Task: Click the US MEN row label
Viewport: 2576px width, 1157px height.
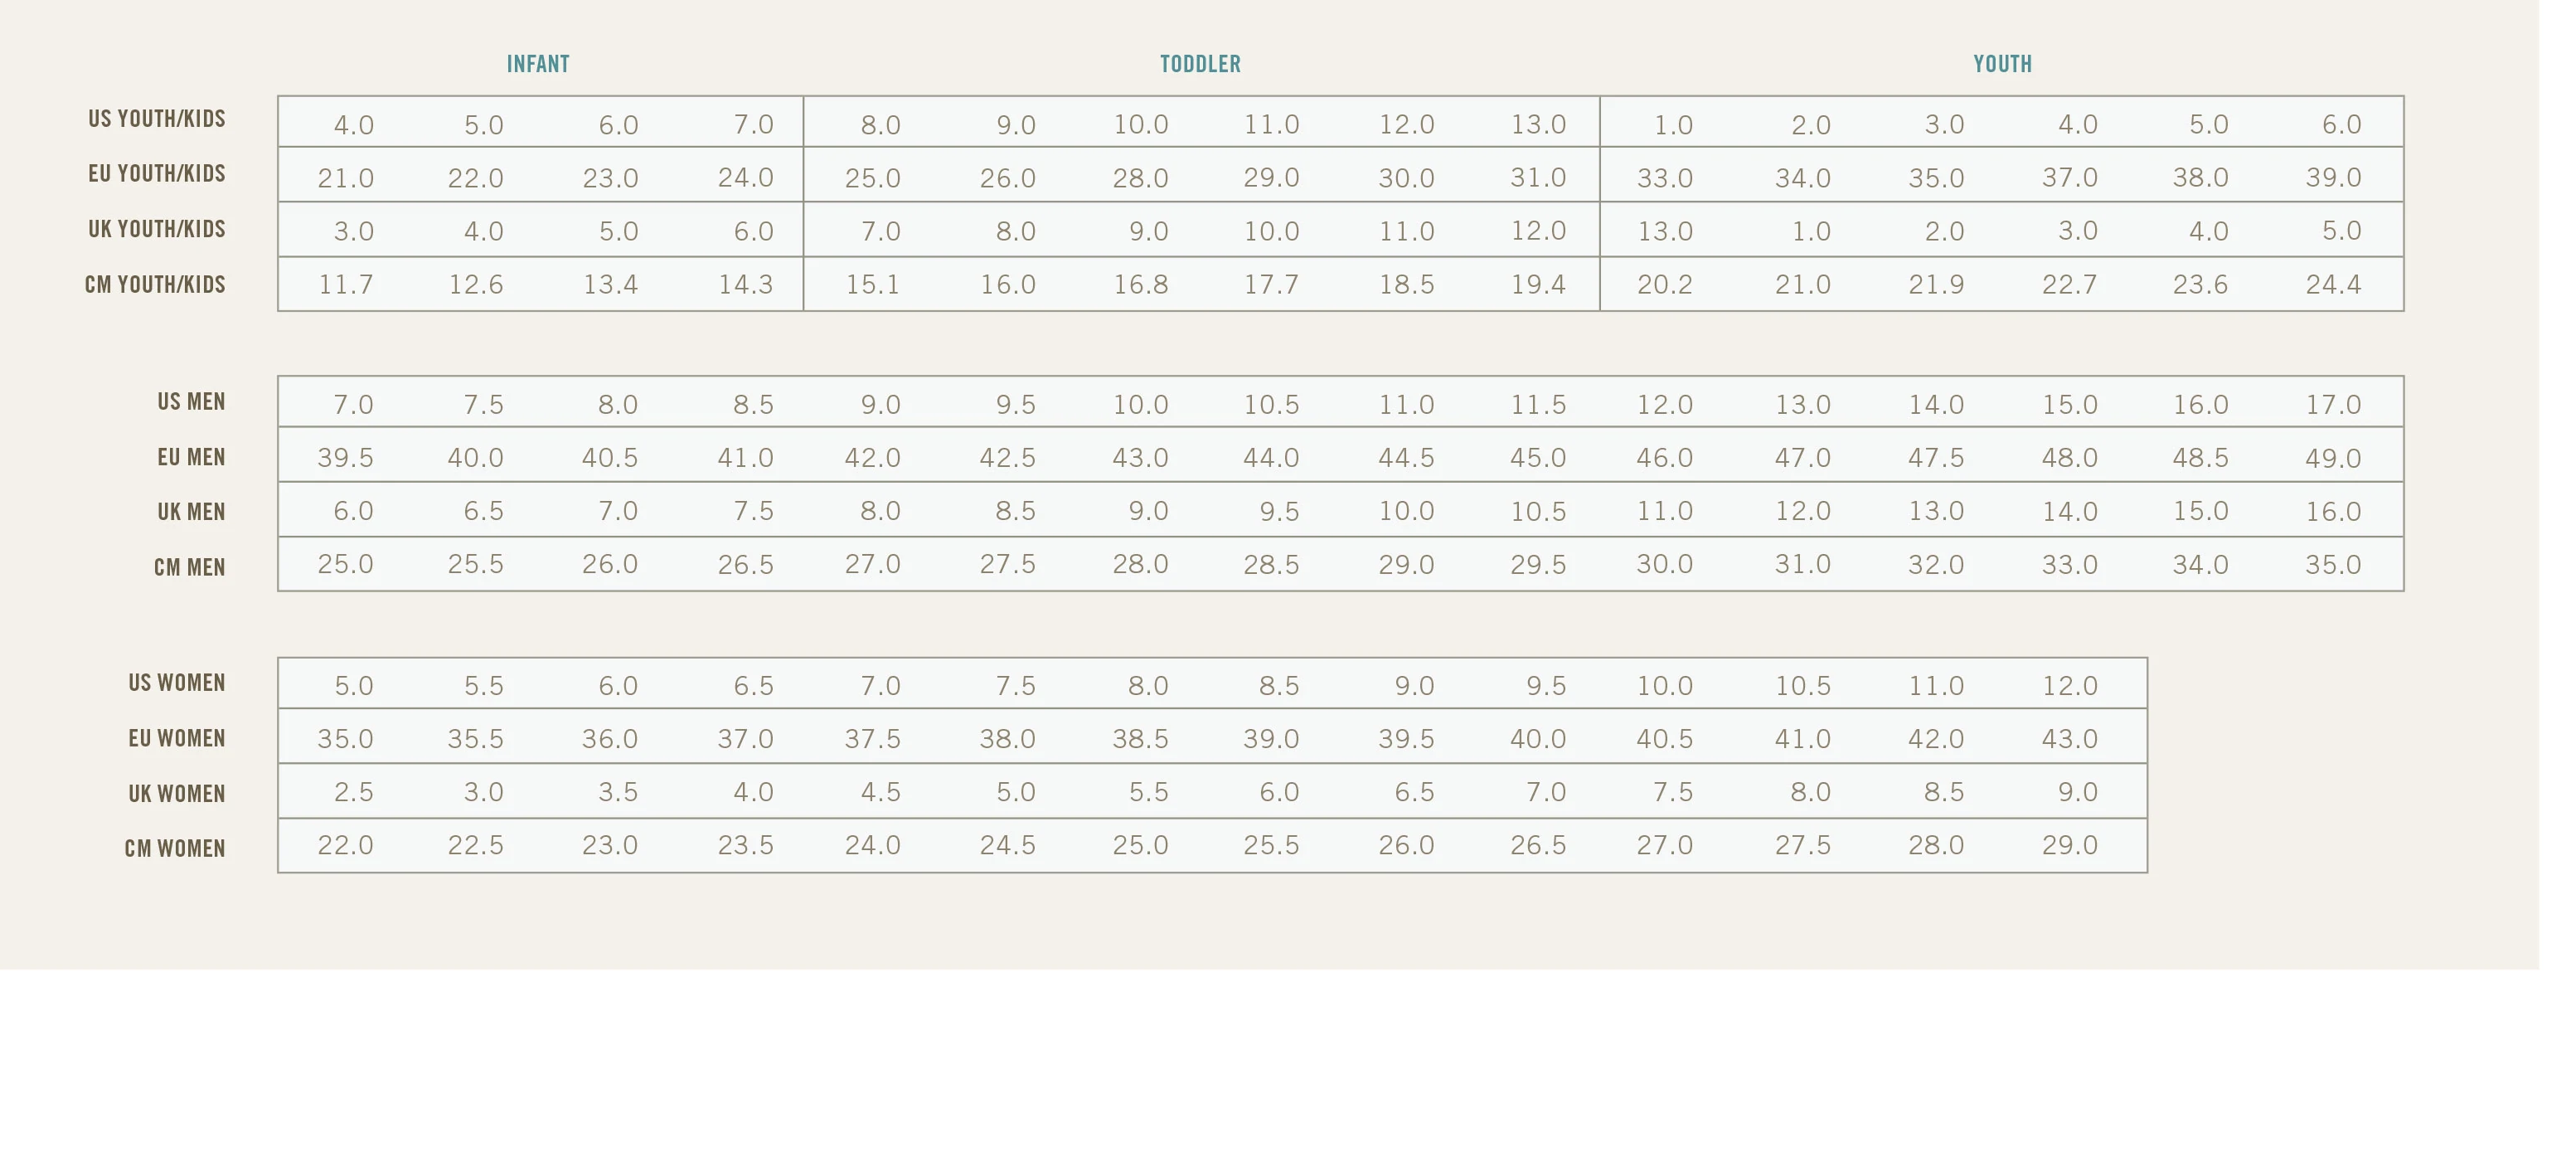Action: [191, 402]
